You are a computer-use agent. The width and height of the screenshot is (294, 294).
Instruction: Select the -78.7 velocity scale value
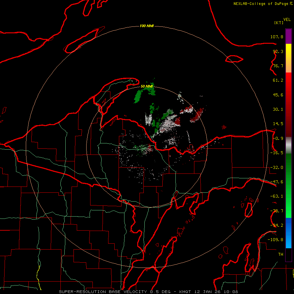click(x=277, y=211)
